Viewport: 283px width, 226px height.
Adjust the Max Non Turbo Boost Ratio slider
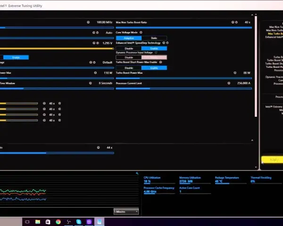pyautogui.click(x=184, y=28)
